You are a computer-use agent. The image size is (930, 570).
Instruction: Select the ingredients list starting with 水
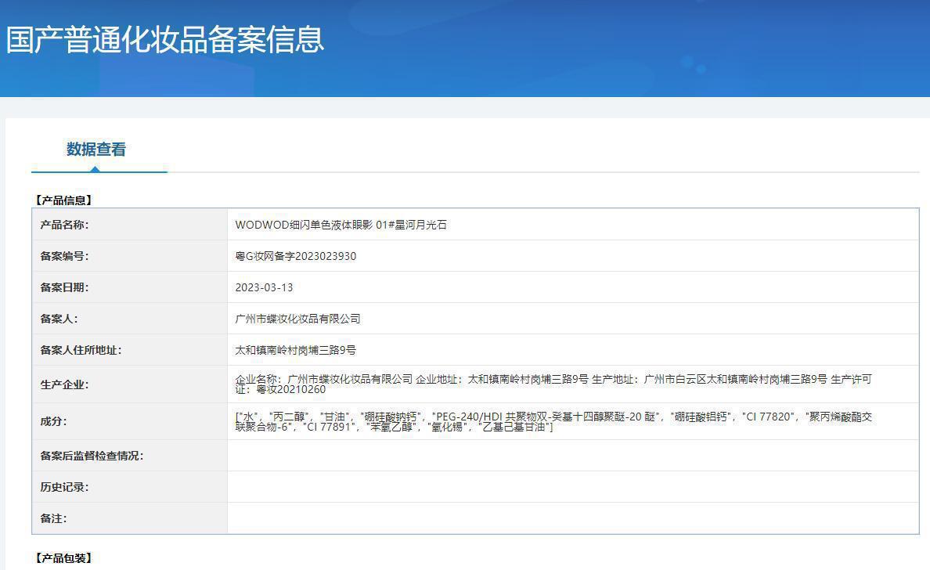[x=553, y=422]
